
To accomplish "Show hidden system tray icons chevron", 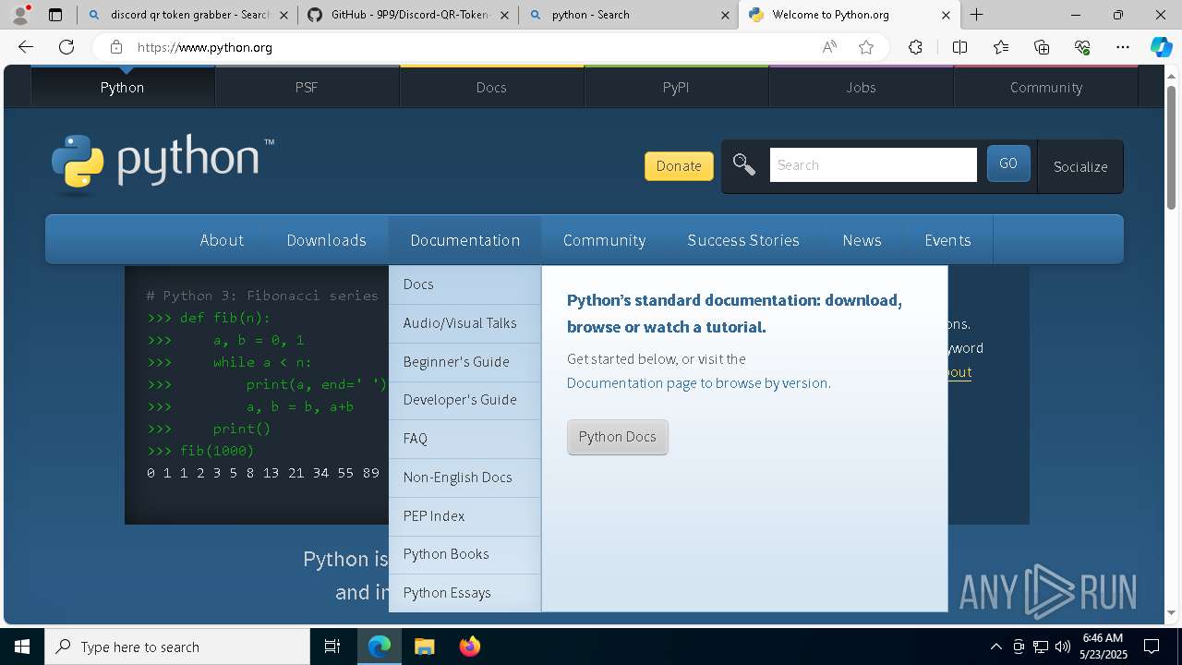I will pyautogui.click(x=995, y=647).
